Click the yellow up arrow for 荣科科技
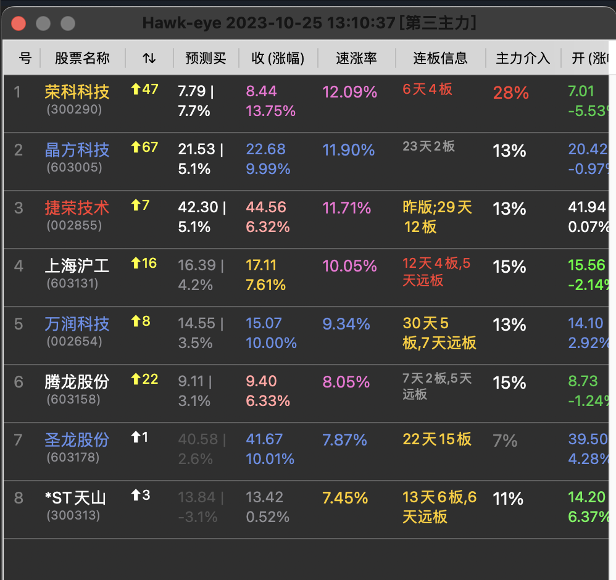This screenshot has height=580, width=616. coord(136,89)
